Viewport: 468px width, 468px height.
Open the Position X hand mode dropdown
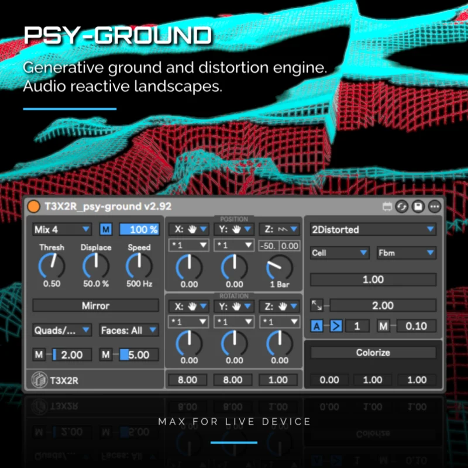(x=188, y=229)
